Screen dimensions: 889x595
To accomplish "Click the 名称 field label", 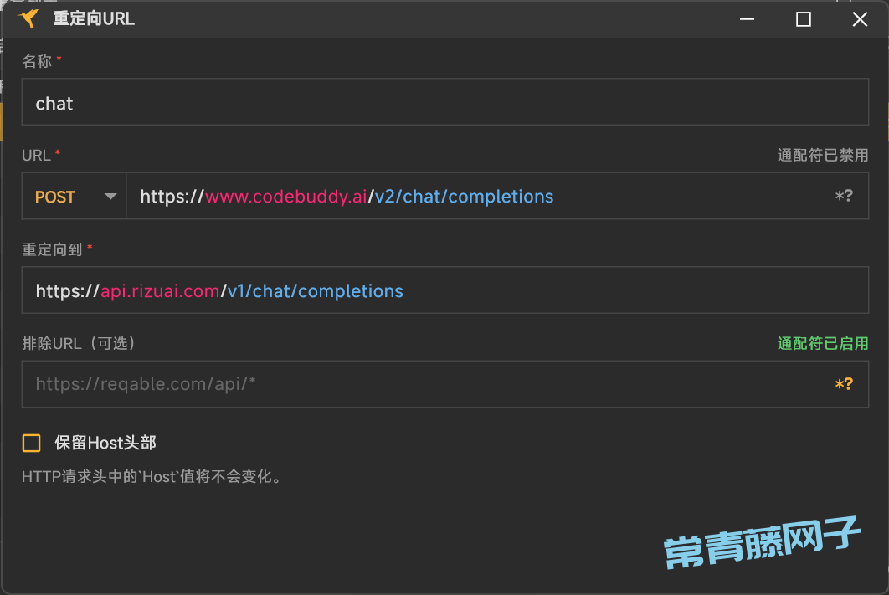I will click(x=37, y=61).
